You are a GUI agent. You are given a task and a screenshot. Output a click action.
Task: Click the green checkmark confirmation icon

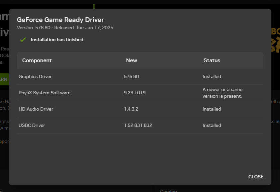[23, 40]
